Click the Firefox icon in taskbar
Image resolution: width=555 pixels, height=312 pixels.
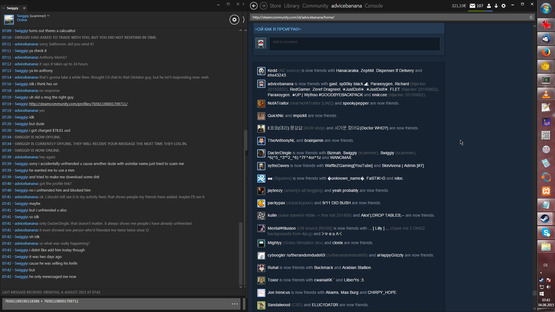click(x=546, y=52)
